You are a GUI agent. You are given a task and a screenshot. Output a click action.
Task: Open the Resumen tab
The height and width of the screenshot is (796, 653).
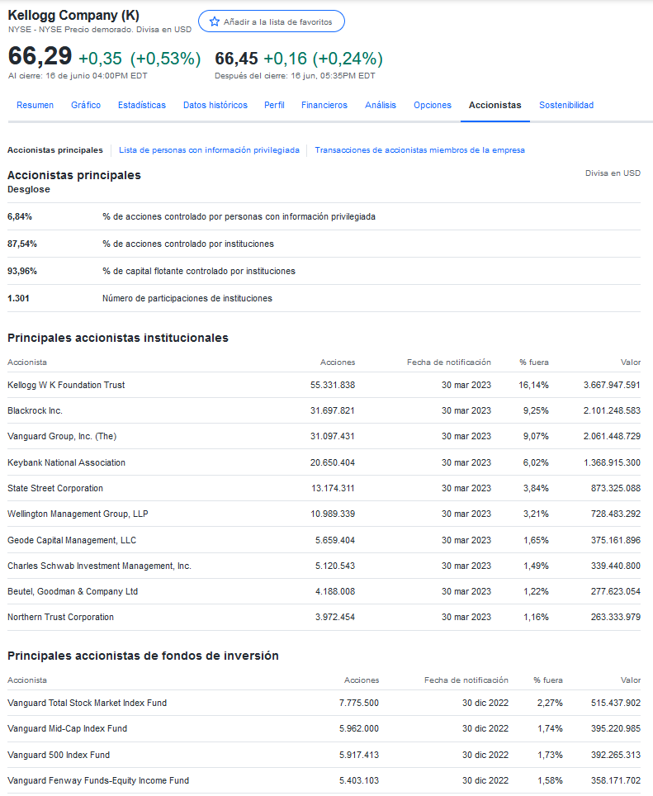click(x=35, y=105)
